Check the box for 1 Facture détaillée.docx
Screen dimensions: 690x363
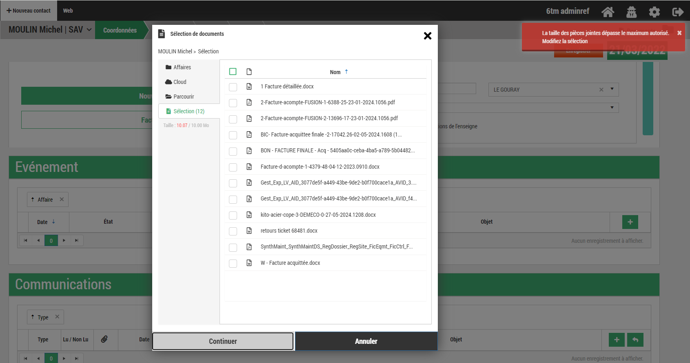click(233, 87)
